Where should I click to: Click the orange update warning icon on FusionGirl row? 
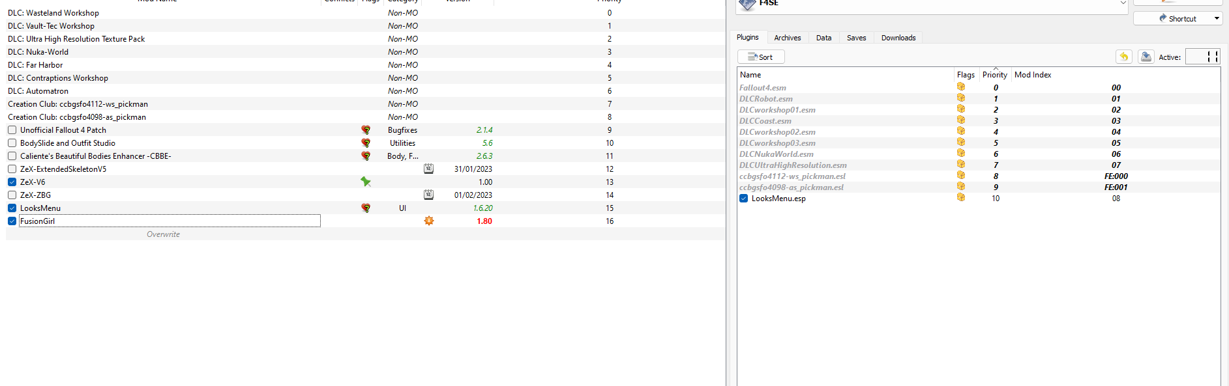[428, 221]
